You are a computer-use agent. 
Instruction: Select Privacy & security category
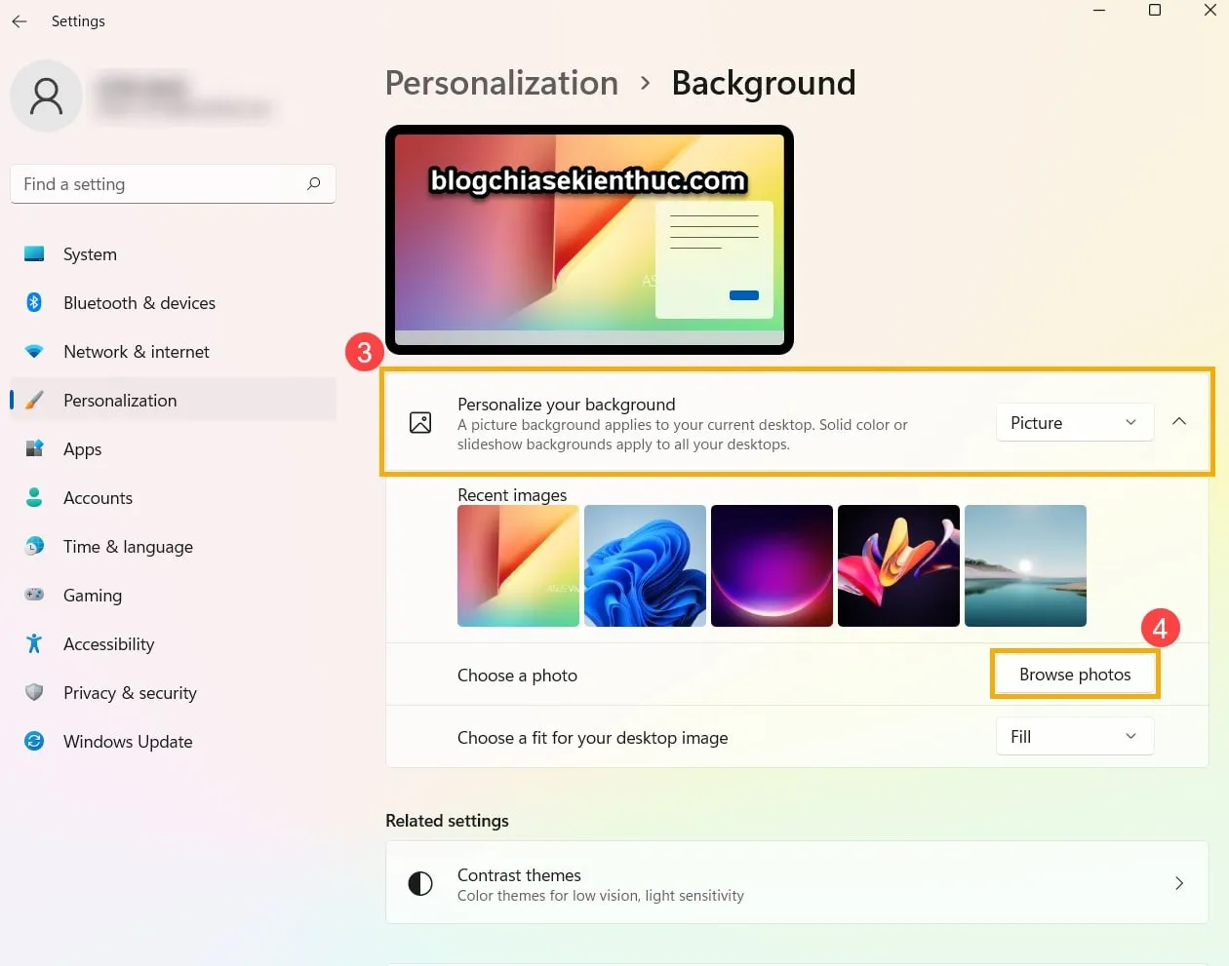[x=130, y=693]
